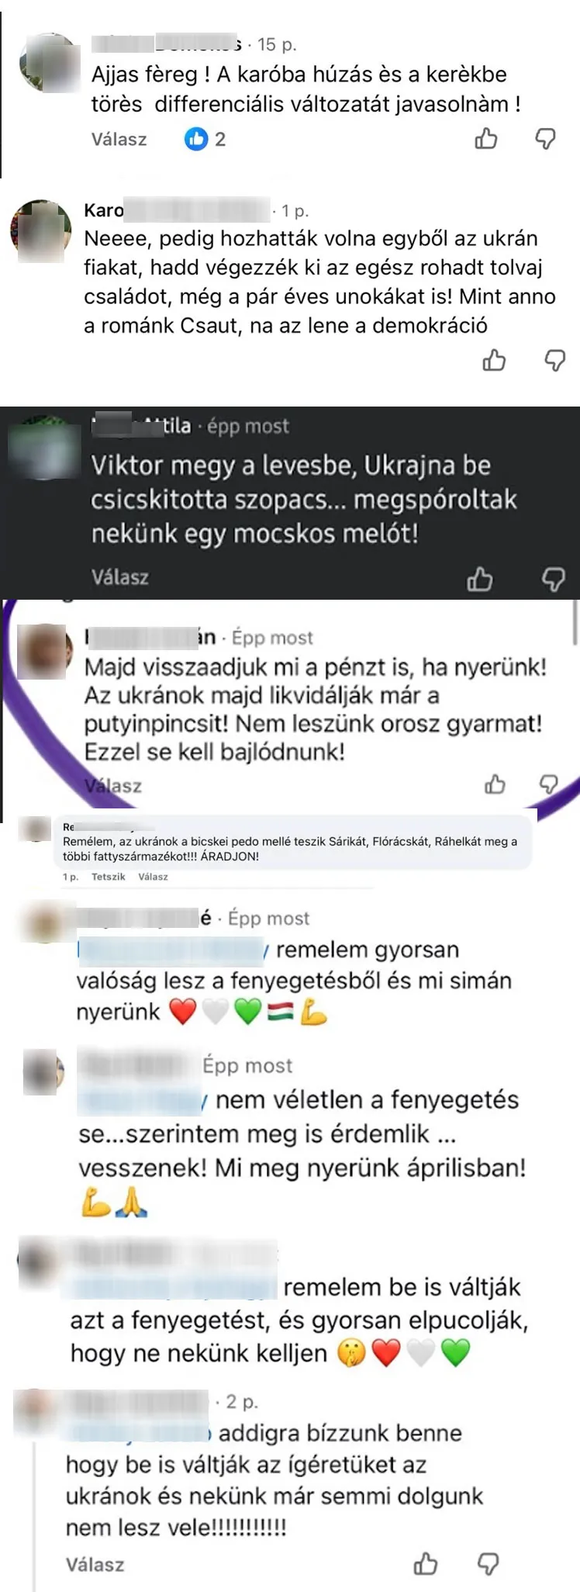The image size is (580, 1592).
Task: Like the 'Neeee, pedig hozhatták' comment
Action: click(494, 360)
